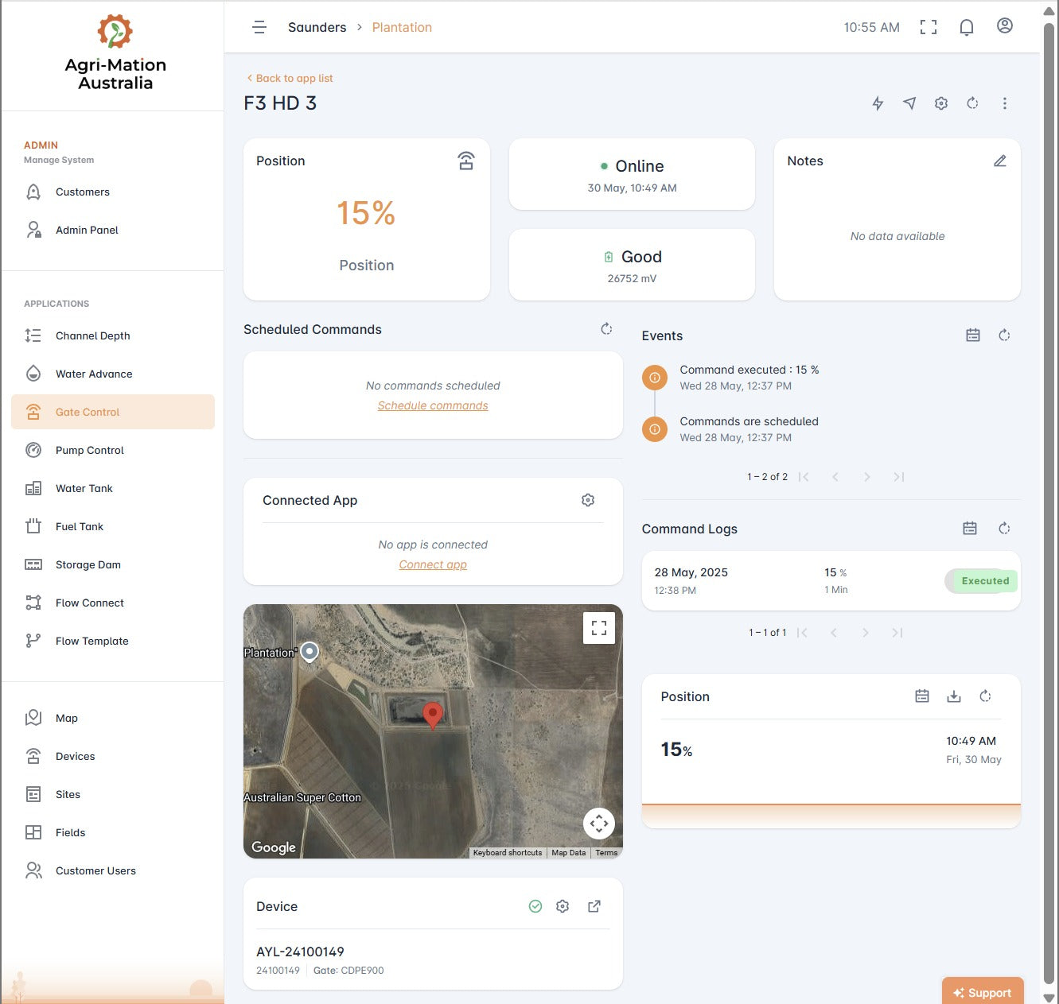Edit Notes with the pencil icon

pyautogui.click(x=1000, y=161)
